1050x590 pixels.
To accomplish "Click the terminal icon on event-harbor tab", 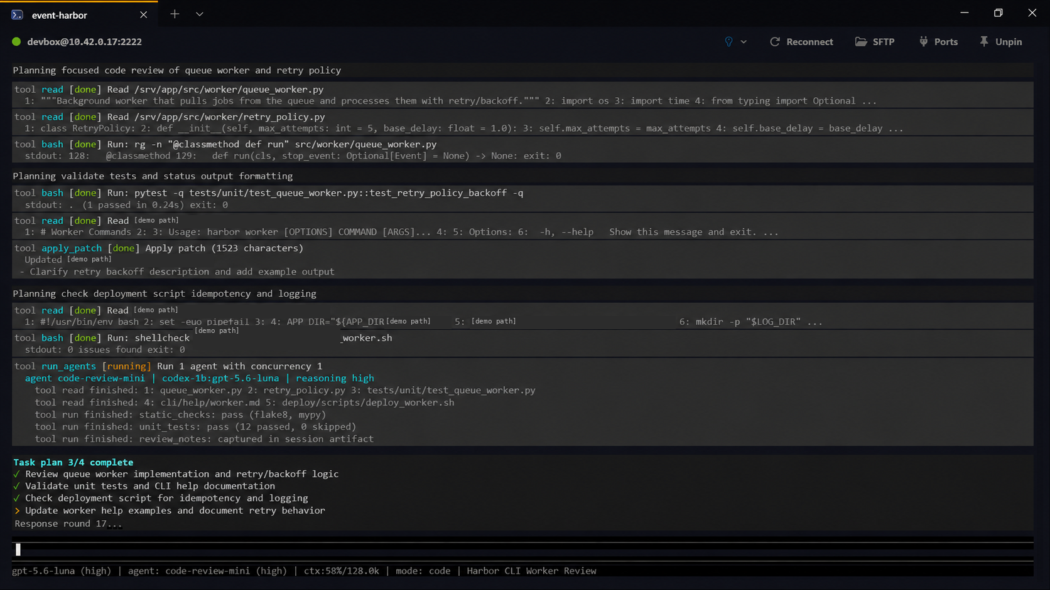I will point(17,14).
